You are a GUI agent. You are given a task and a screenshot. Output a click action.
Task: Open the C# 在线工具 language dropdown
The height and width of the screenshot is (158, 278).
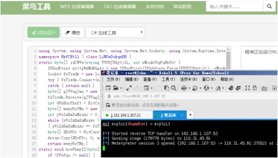(x=115, y=32)
